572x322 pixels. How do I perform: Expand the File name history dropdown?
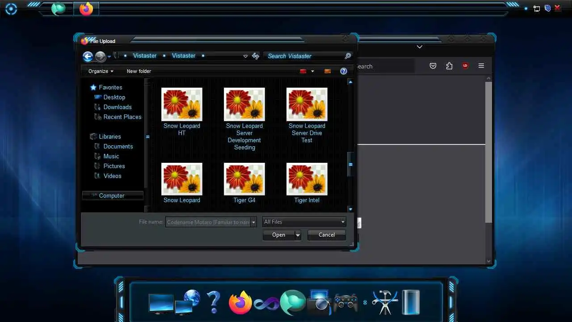point(253,222)
